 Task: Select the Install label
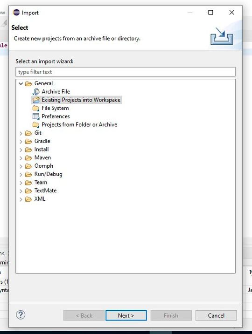pyautogui.click(x=42, y=150)
